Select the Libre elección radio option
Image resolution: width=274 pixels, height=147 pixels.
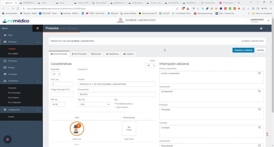[x=115, y=107]
